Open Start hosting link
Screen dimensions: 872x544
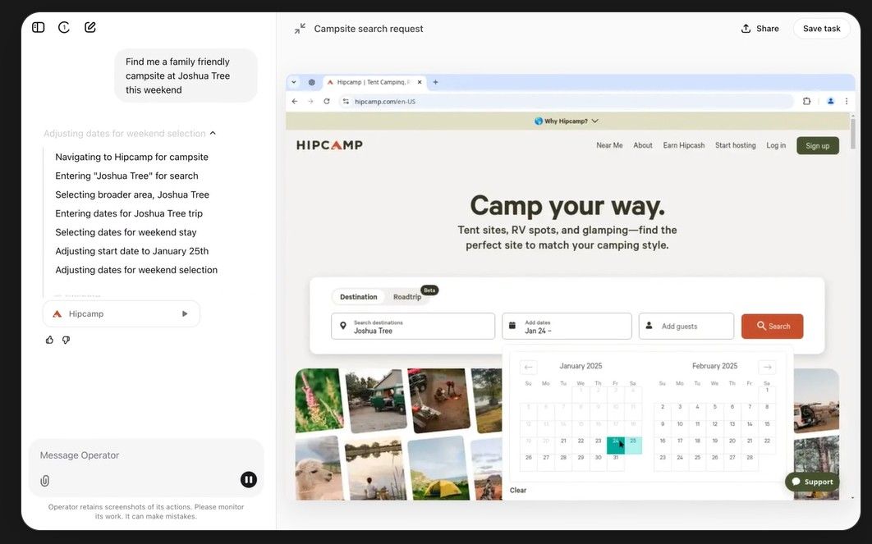point(735,145)
